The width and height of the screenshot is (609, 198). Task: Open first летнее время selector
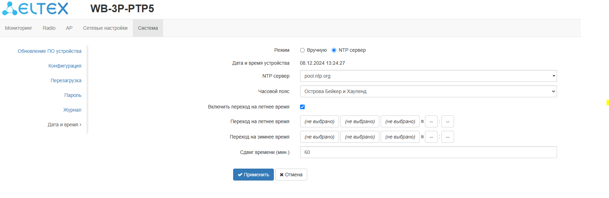[x=319, y=121]
